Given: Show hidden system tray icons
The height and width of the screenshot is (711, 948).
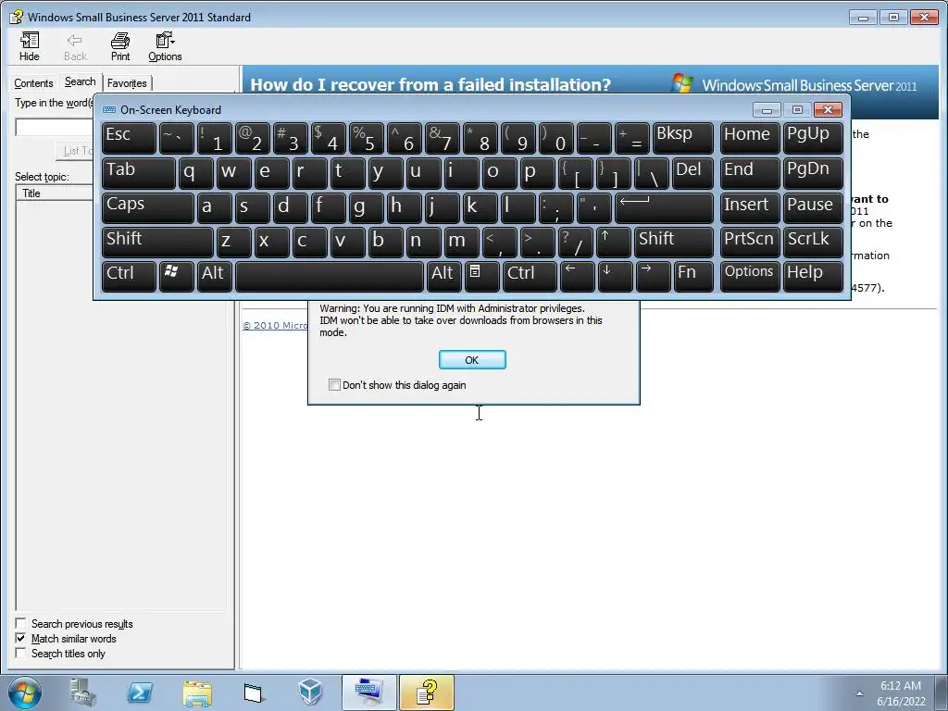Looking at the screenshot, I should click(859, 693).
